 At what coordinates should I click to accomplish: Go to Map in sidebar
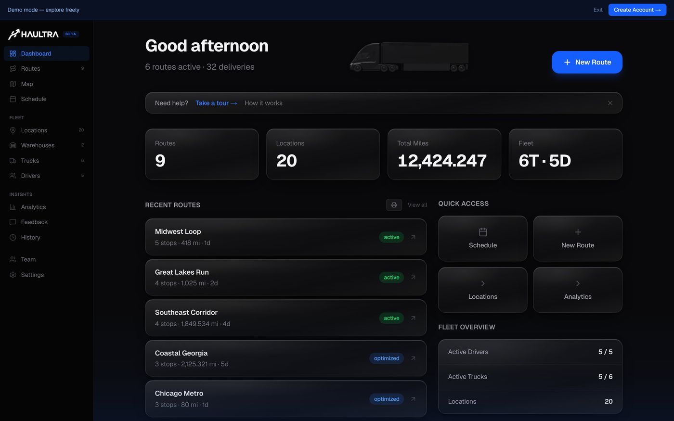(x=47, y=84)
